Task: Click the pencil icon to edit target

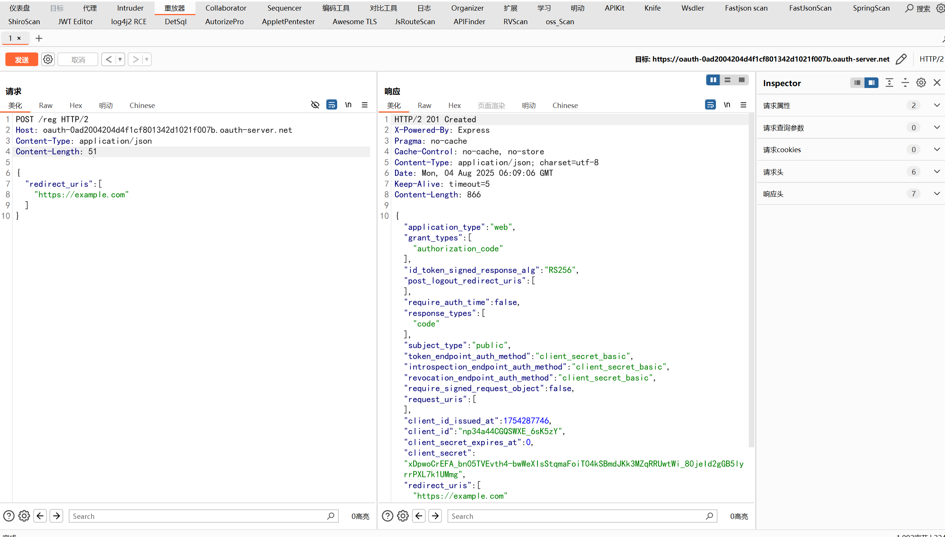Action: pos(901,59)
